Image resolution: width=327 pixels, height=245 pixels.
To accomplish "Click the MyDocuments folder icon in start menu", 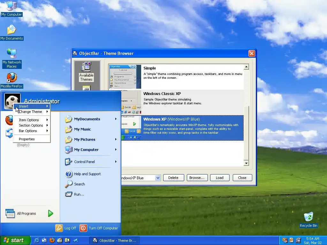I will coord(68,119).
